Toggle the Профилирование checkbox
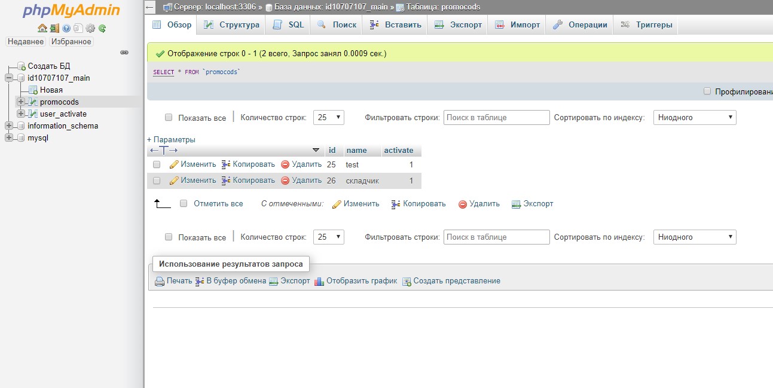 coord(707,91)
